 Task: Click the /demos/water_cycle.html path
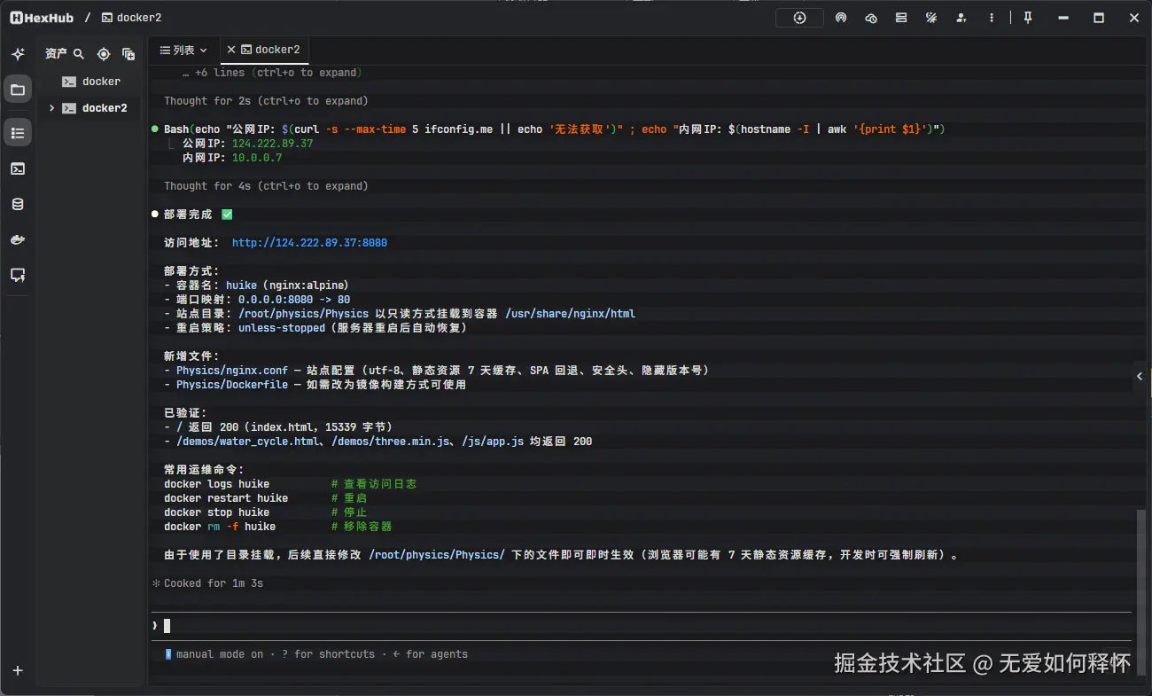click(247, 442)
